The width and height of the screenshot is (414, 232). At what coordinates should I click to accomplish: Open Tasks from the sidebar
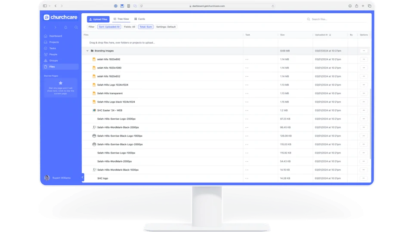point(61,48)
